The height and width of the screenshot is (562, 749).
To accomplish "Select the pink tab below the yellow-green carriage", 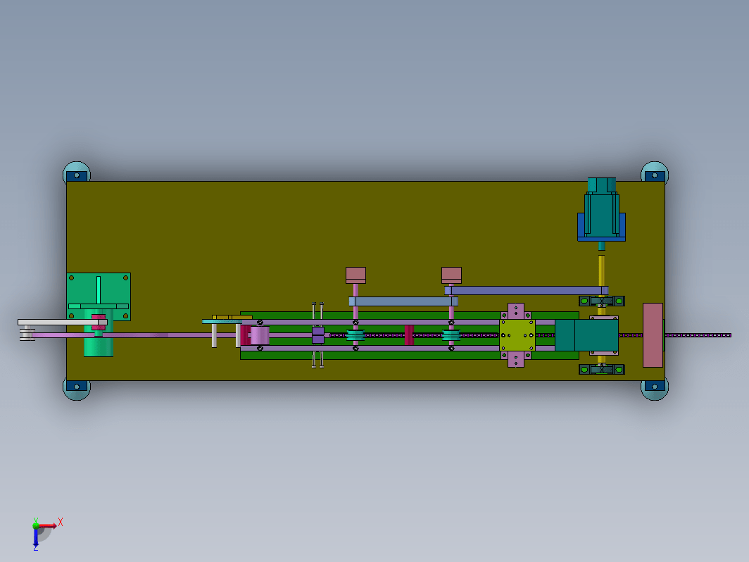I will pyautogui.click(x=516, y=359).
